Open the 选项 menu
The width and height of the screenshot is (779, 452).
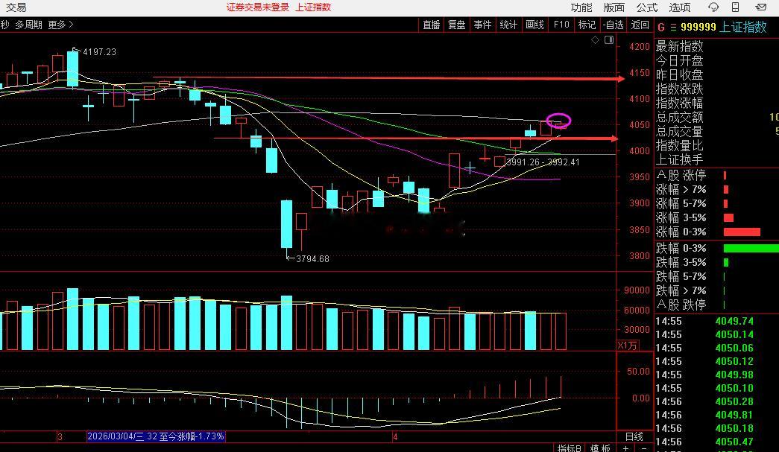680,7
